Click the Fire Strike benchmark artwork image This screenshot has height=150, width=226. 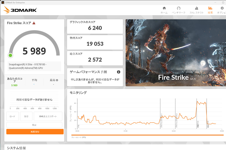[x=176, y=53]
